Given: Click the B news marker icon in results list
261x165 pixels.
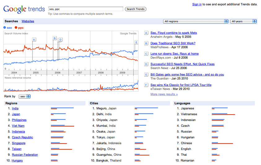Looking at the screenshot, I should pos(146,44).
